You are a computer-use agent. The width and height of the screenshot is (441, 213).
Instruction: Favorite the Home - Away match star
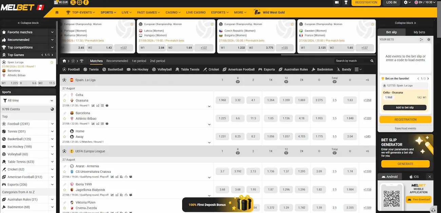(x=64, y=137)
